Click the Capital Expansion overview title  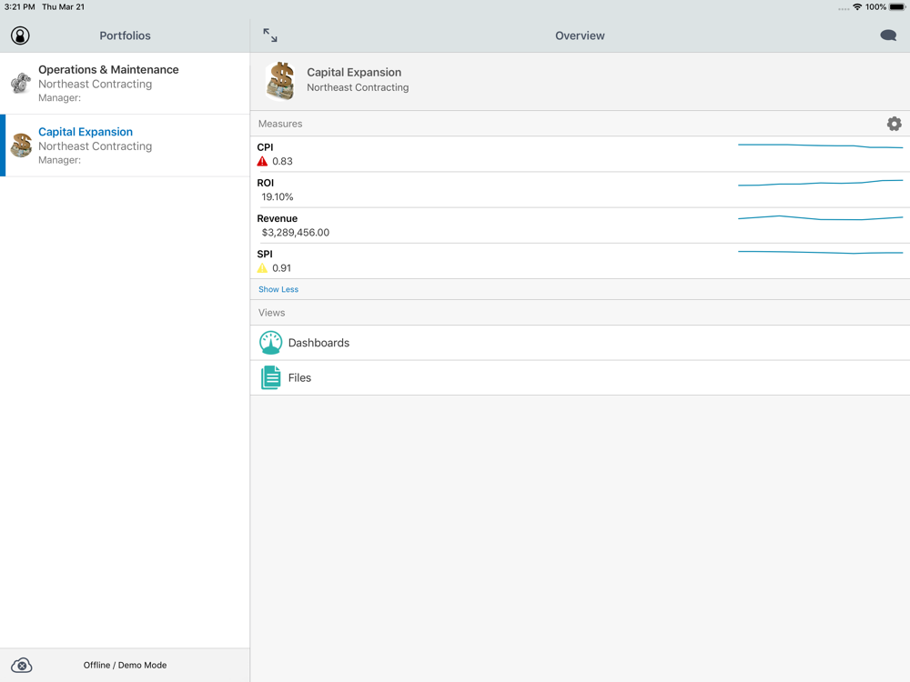coord(354,72)
